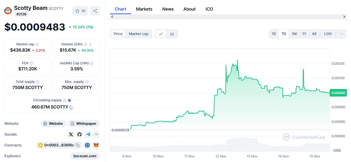This screenshot has width=351, height=162.
Task: Click the Vol/Mkt Cap (24h) info icon
Action: click(x=92, y=63)
